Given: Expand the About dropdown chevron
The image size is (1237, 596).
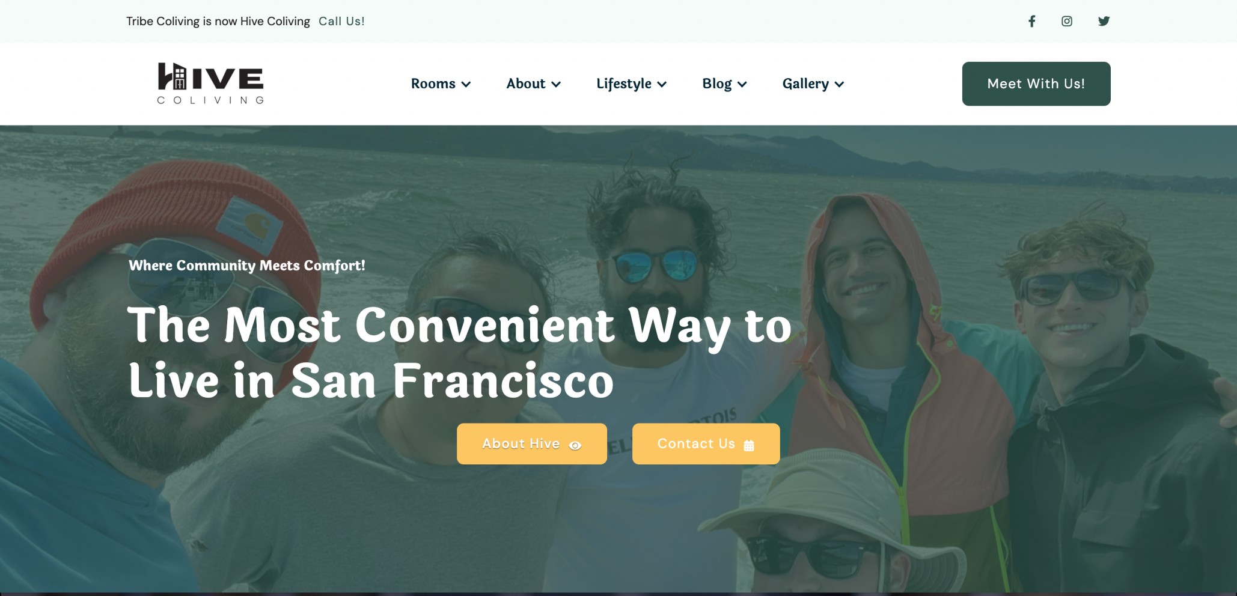Looking at the screenshot, I should [556, 84].
